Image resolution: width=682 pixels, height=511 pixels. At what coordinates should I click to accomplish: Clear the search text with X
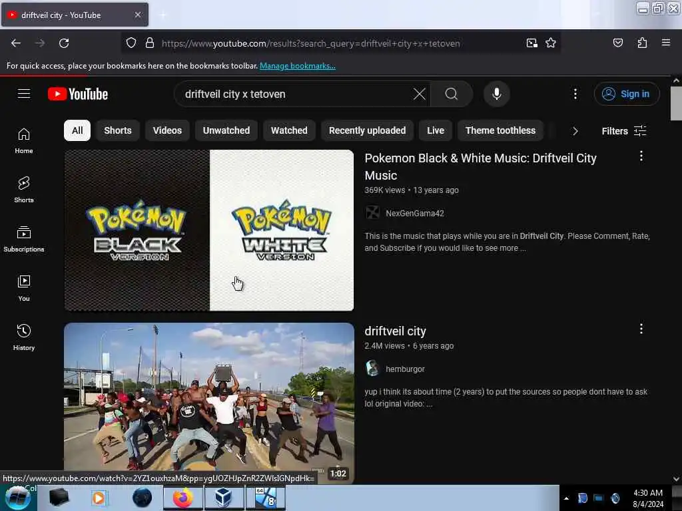click(420, 94)
